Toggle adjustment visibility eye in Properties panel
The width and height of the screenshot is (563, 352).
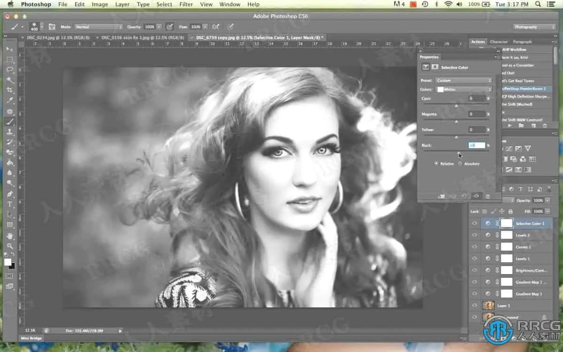[x=476, y=196]
